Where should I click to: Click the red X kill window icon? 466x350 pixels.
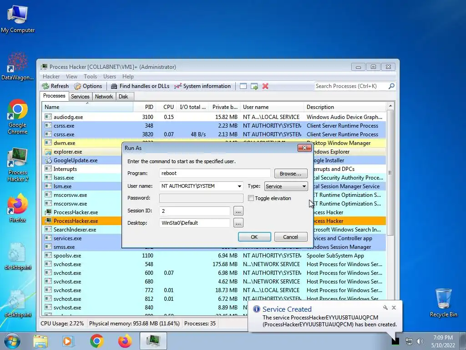265,86
